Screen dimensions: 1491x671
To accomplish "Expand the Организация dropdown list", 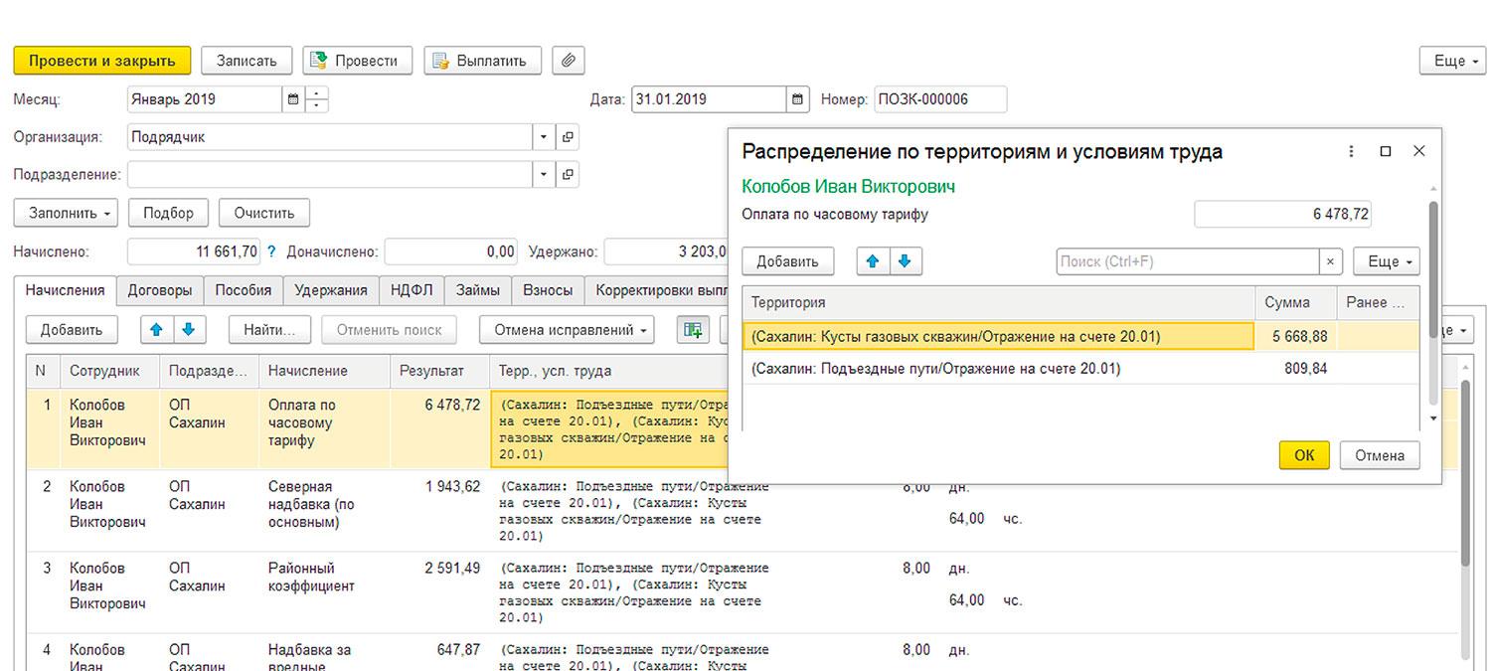I will (x=544, y=137).
